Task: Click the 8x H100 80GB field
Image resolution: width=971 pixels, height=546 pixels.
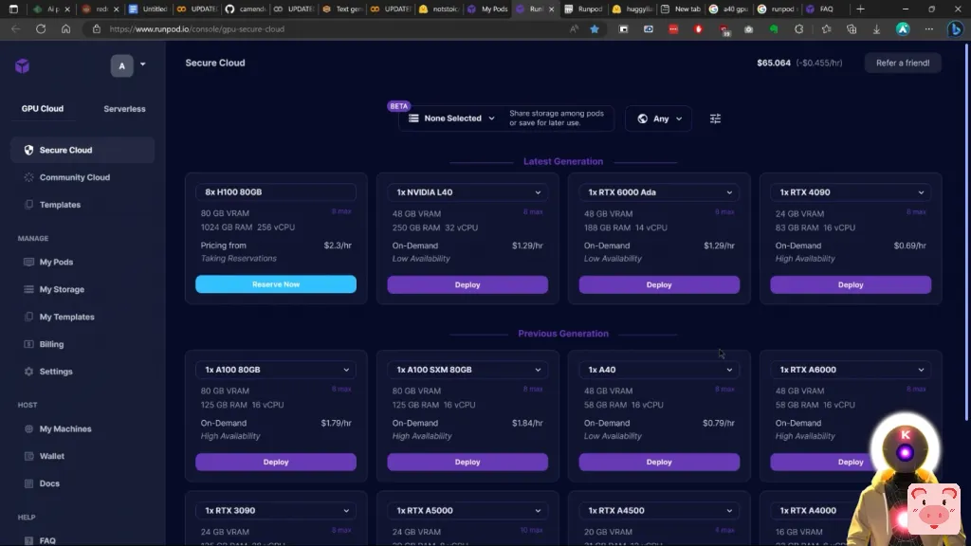Action: pyautogui.click(x=276, y=191)
